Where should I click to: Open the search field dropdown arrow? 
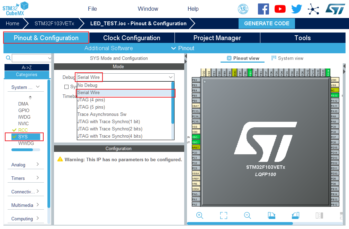point(50,58)
